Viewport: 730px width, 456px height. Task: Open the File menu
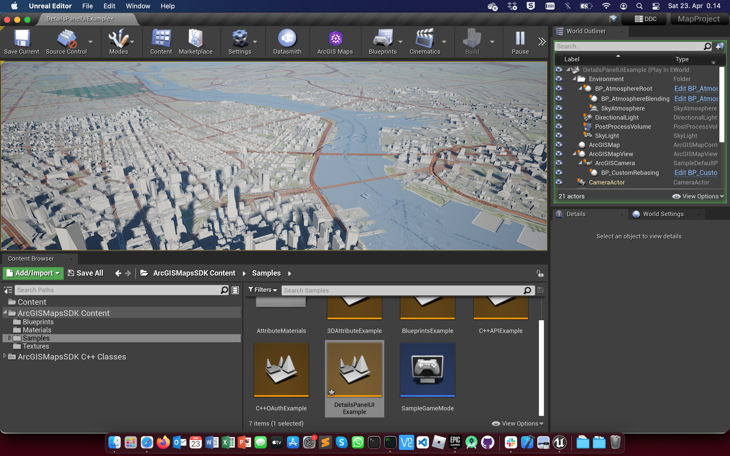[x=87, y=6]
